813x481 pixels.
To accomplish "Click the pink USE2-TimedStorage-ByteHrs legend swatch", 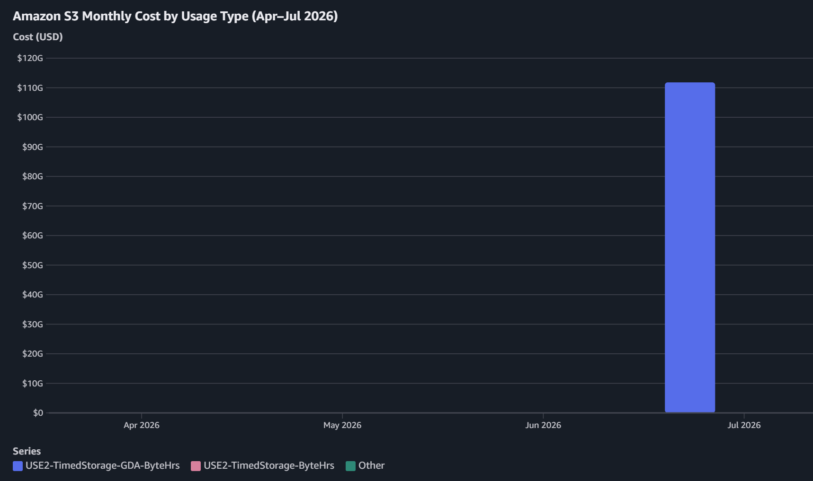I will (196, 466).
